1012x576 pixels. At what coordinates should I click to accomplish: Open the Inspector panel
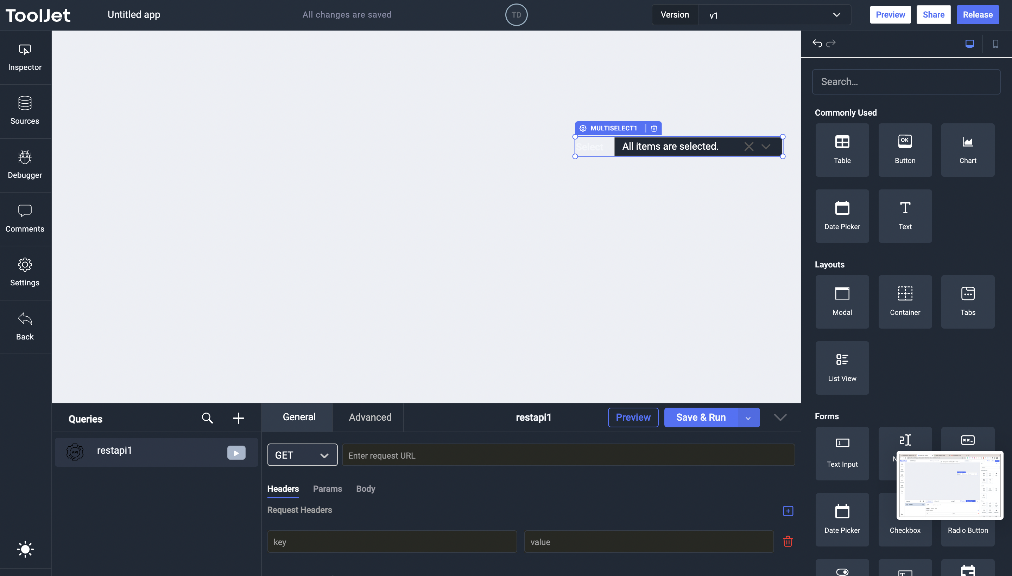(x=25, y=57)
